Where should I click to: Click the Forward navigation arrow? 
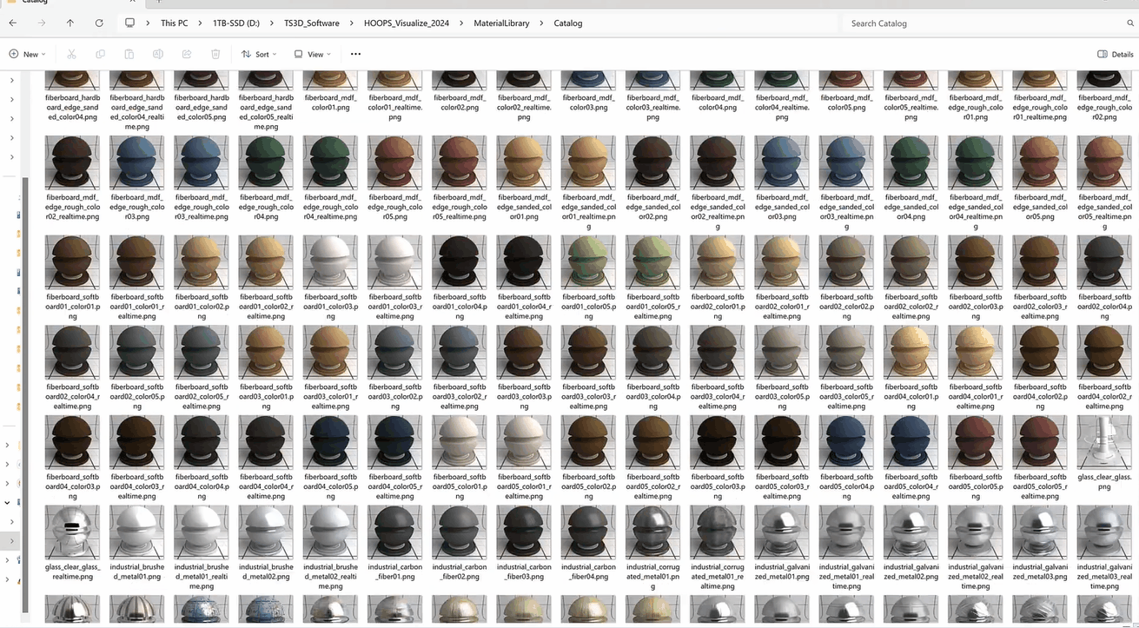(x=41, y=23)
